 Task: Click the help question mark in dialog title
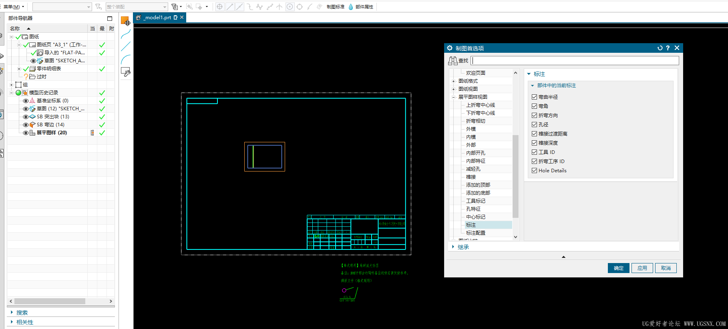(x=668, y=48)
